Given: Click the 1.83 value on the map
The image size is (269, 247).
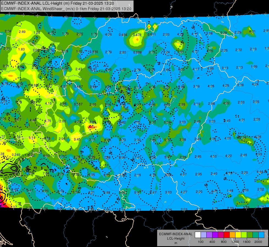Looking at the screenshot, I should (x=21, y=49).
